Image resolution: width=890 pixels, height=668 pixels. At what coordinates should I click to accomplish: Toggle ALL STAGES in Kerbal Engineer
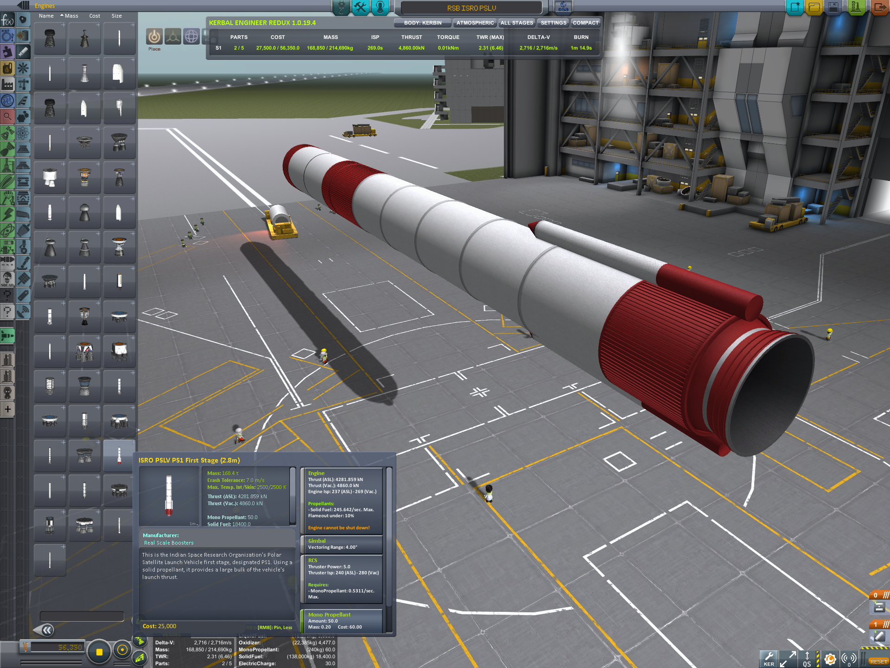click(517, 23)
